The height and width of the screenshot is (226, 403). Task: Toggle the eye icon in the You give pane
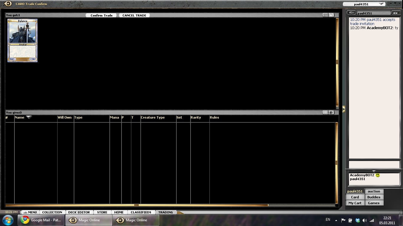tap(331, 112)
